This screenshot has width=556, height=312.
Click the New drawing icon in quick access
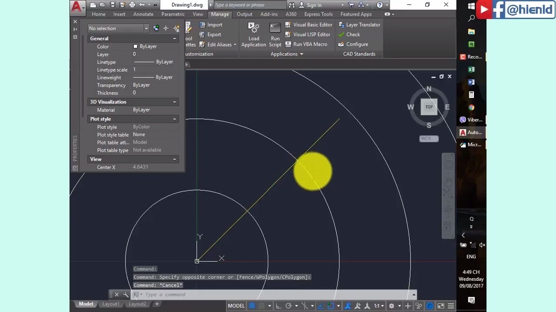92,5
